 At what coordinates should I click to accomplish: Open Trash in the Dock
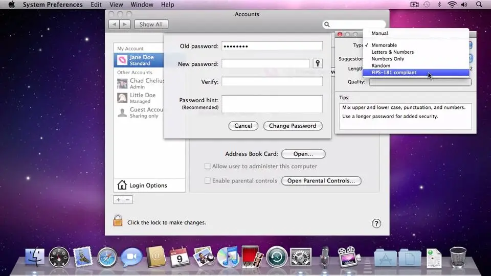click(x=458, y=257)
